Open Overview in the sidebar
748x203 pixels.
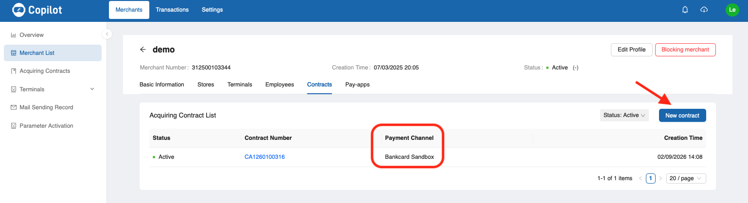32,35
